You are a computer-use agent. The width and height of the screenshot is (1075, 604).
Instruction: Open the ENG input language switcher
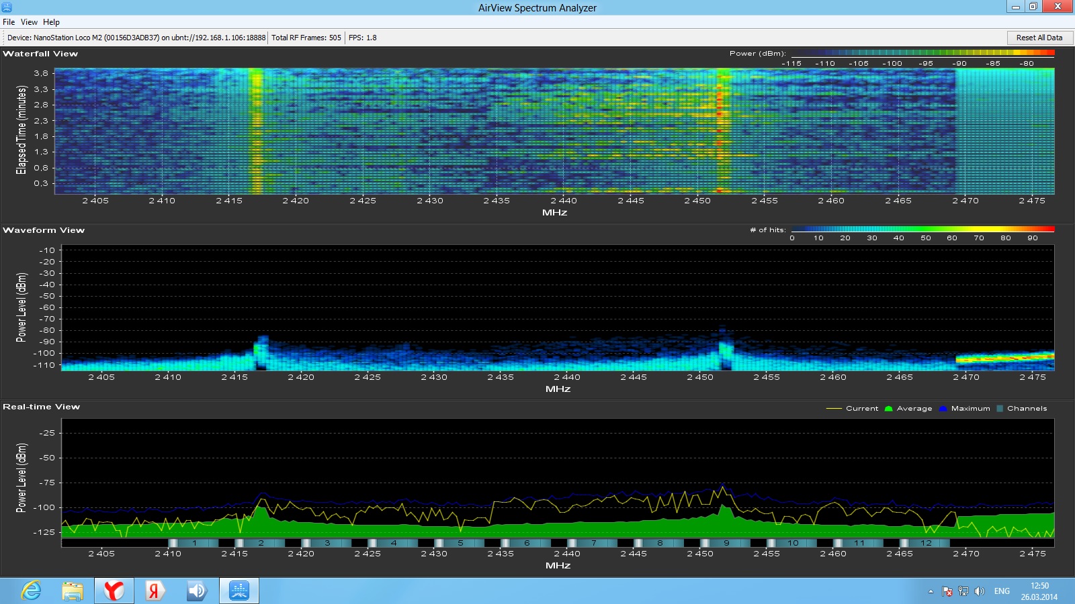1002,591
